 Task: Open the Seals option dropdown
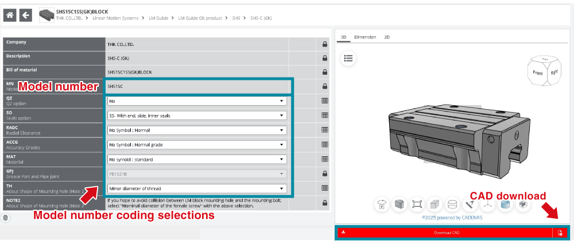197,115
